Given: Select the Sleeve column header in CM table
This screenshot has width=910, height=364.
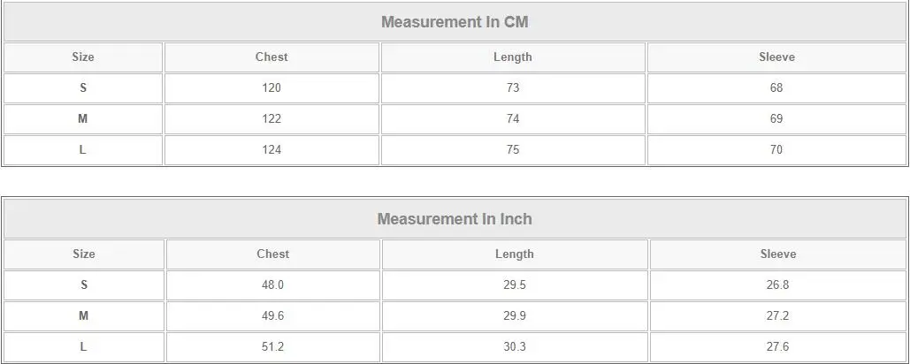Looking at the screenshot, I should coord(776,57).
